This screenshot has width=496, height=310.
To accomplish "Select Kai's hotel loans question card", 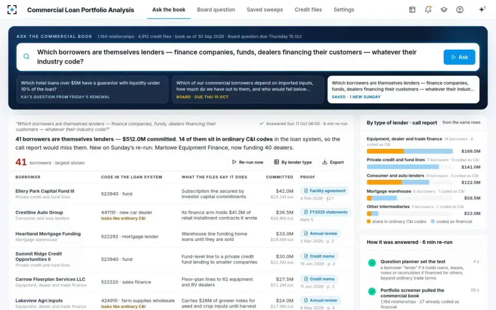I will click(93, 89).
